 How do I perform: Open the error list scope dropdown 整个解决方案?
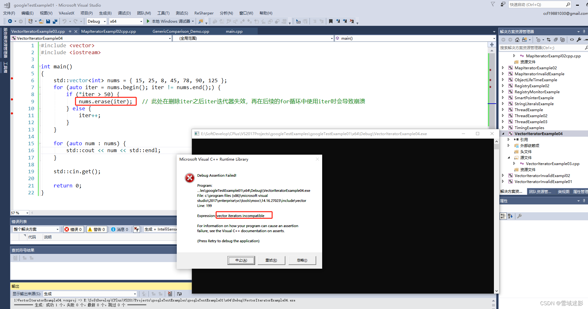36,229
